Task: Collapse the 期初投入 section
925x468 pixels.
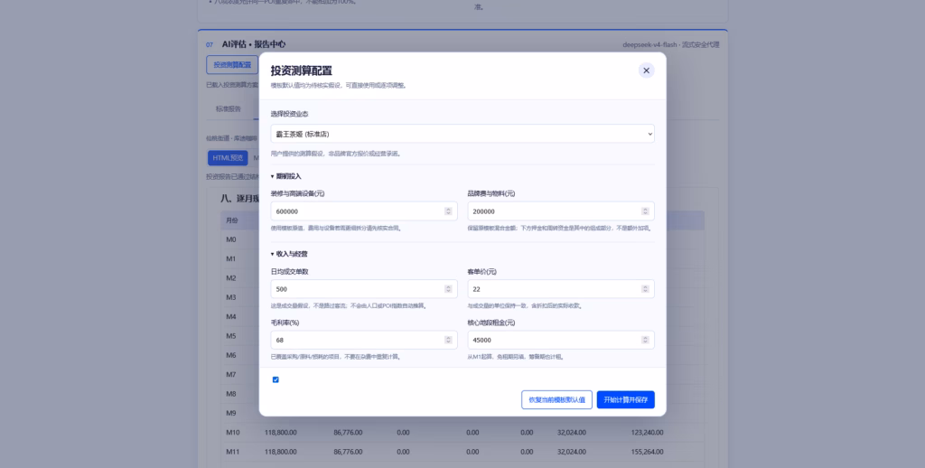Action: tap(286, 176)
